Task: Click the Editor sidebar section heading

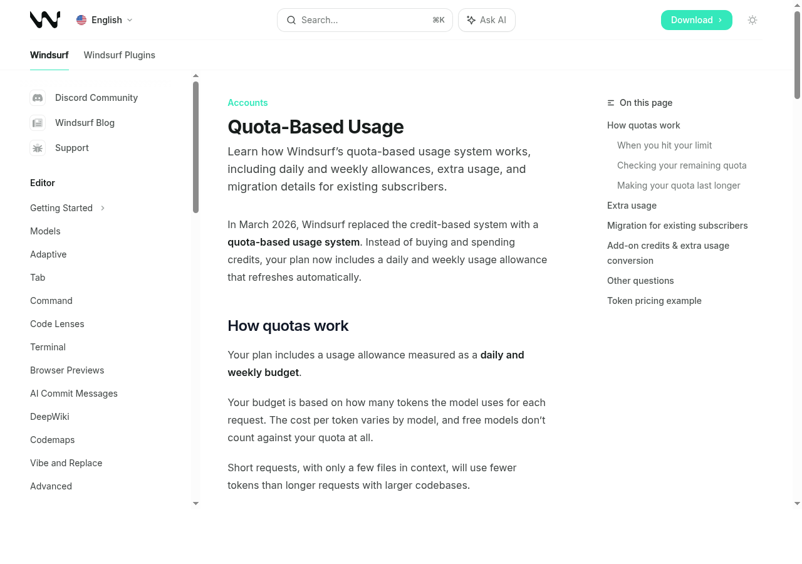Action: (43, 183)
